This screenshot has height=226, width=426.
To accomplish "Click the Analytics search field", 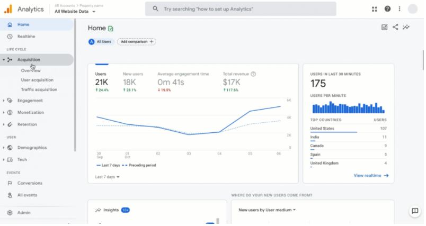I will click(x=240, y=9).
